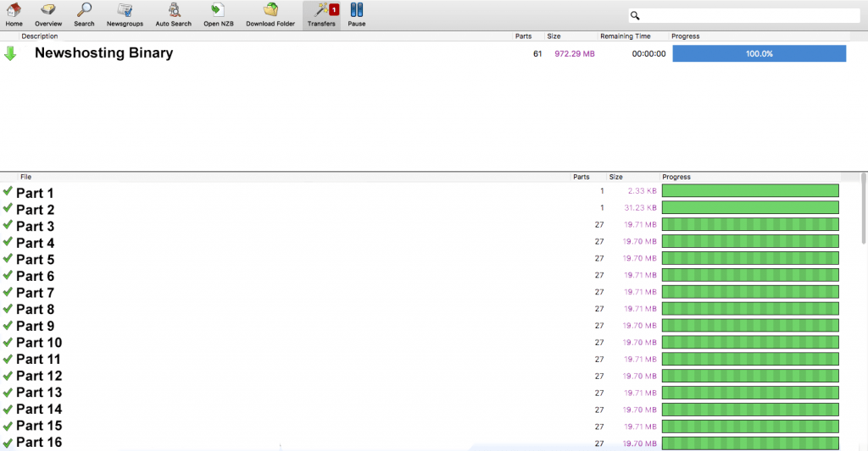Select the Part 15 file name
This screenshot has width=868, height=451.
39,425
